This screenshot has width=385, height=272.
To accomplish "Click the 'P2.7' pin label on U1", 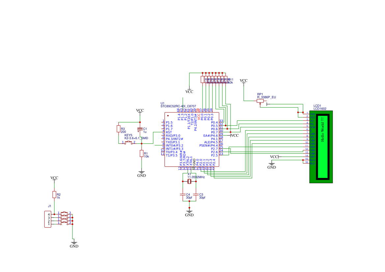I will coord(214,149).
